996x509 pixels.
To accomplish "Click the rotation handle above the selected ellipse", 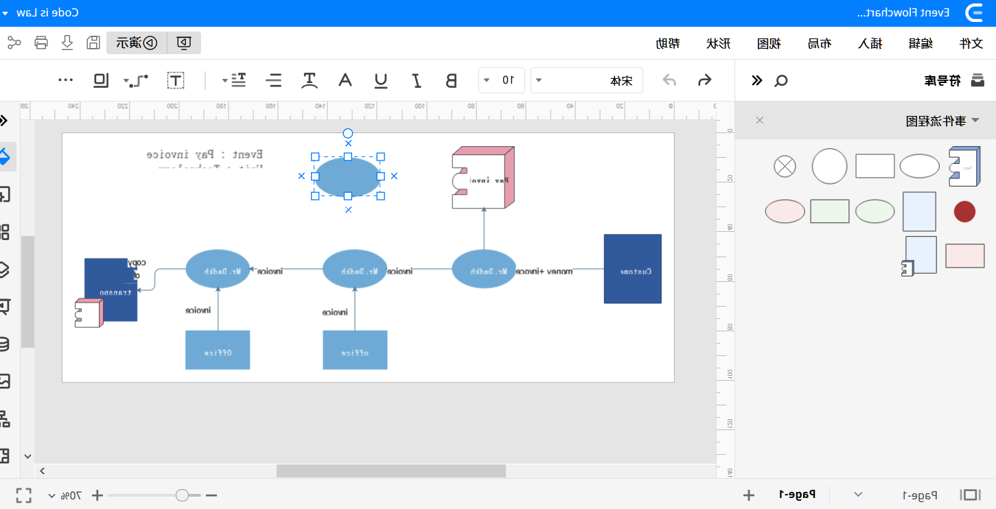I will (x=348, y=133).
